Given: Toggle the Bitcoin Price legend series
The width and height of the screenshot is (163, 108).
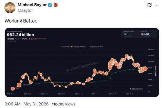Looking at the screenshot, I should [66, 47].
